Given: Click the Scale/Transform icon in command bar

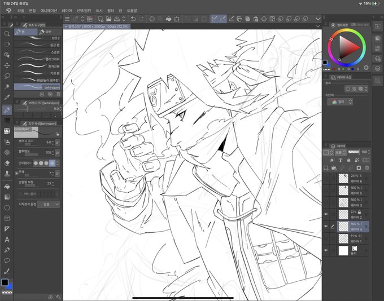Looking at the screenshot, I should 177,19.
